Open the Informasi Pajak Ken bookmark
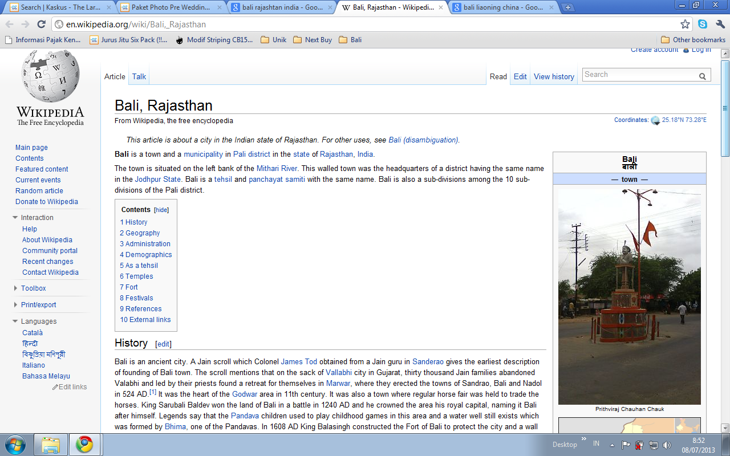The image size is (730, 456). 43,40
